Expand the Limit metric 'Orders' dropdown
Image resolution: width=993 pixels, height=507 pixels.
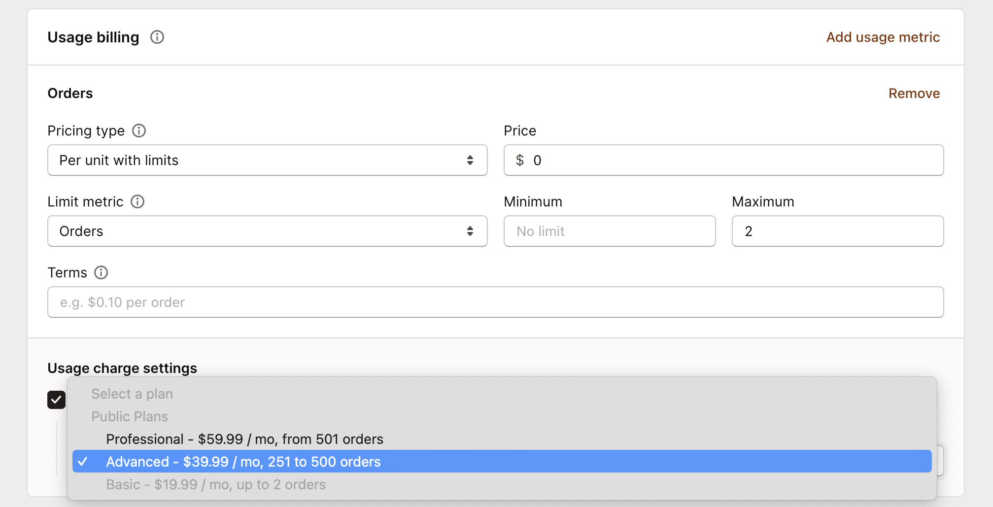[267, 231]
